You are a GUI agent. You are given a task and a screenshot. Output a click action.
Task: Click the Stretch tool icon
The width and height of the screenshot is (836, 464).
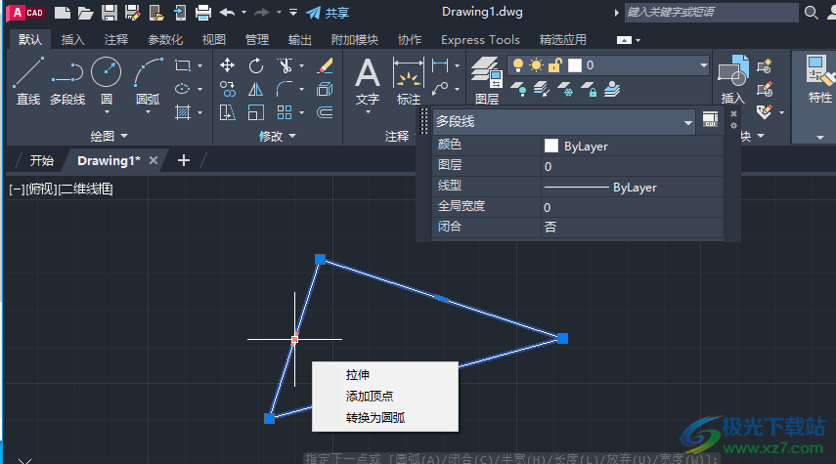[x=227, y=112]
